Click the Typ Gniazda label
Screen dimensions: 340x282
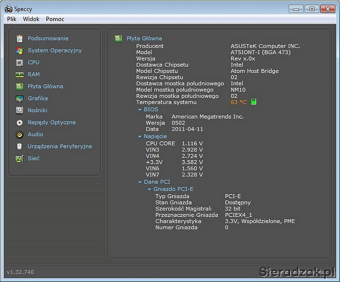pyautogui.click(x=172, y=196)
